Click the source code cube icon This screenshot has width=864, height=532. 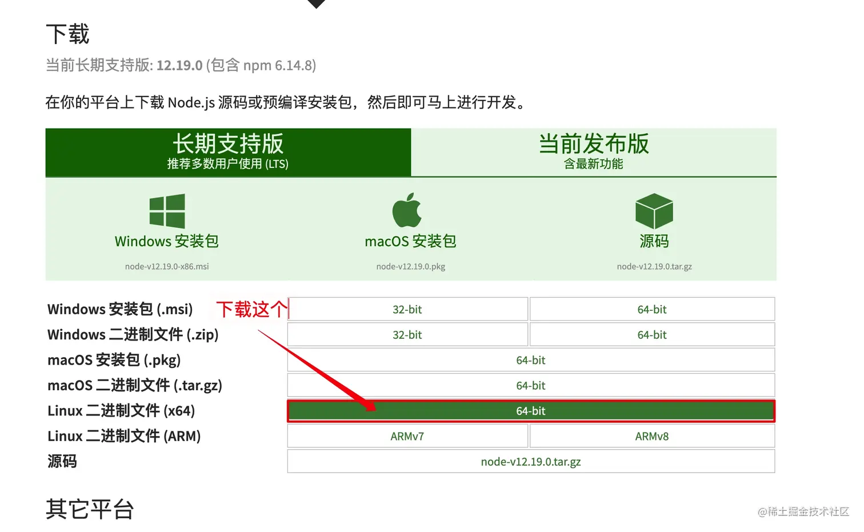click(654, 211)
